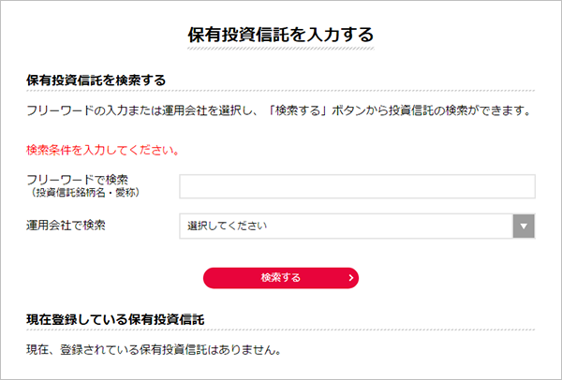Click the 登録されている保有投資信託はありません message
This screenshot has height=380, width=562.
click(x=155, y=351)
